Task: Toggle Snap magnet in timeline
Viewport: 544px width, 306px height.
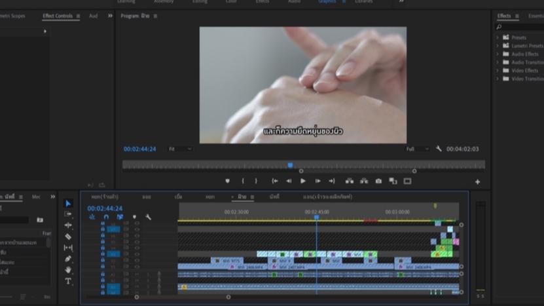Action: [x=106, y=217]
